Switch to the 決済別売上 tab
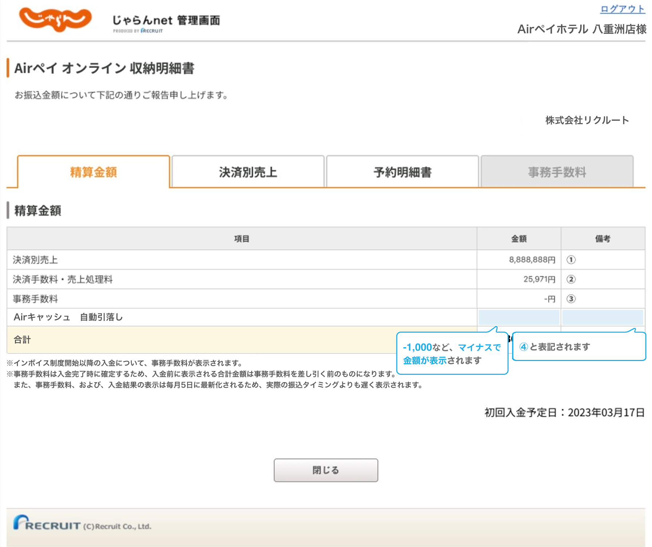652x547 pixels. (x=248, y=172)
